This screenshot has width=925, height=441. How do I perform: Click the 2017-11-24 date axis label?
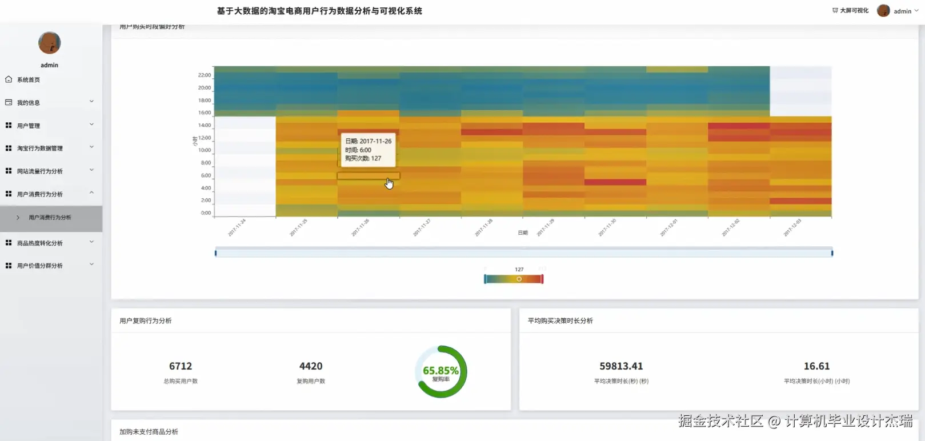pos(237,227)
